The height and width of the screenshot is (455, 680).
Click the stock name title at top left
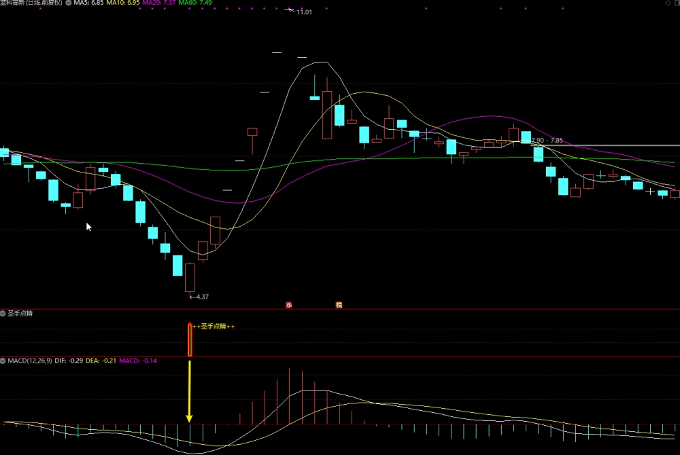click(x=31, y=3)
